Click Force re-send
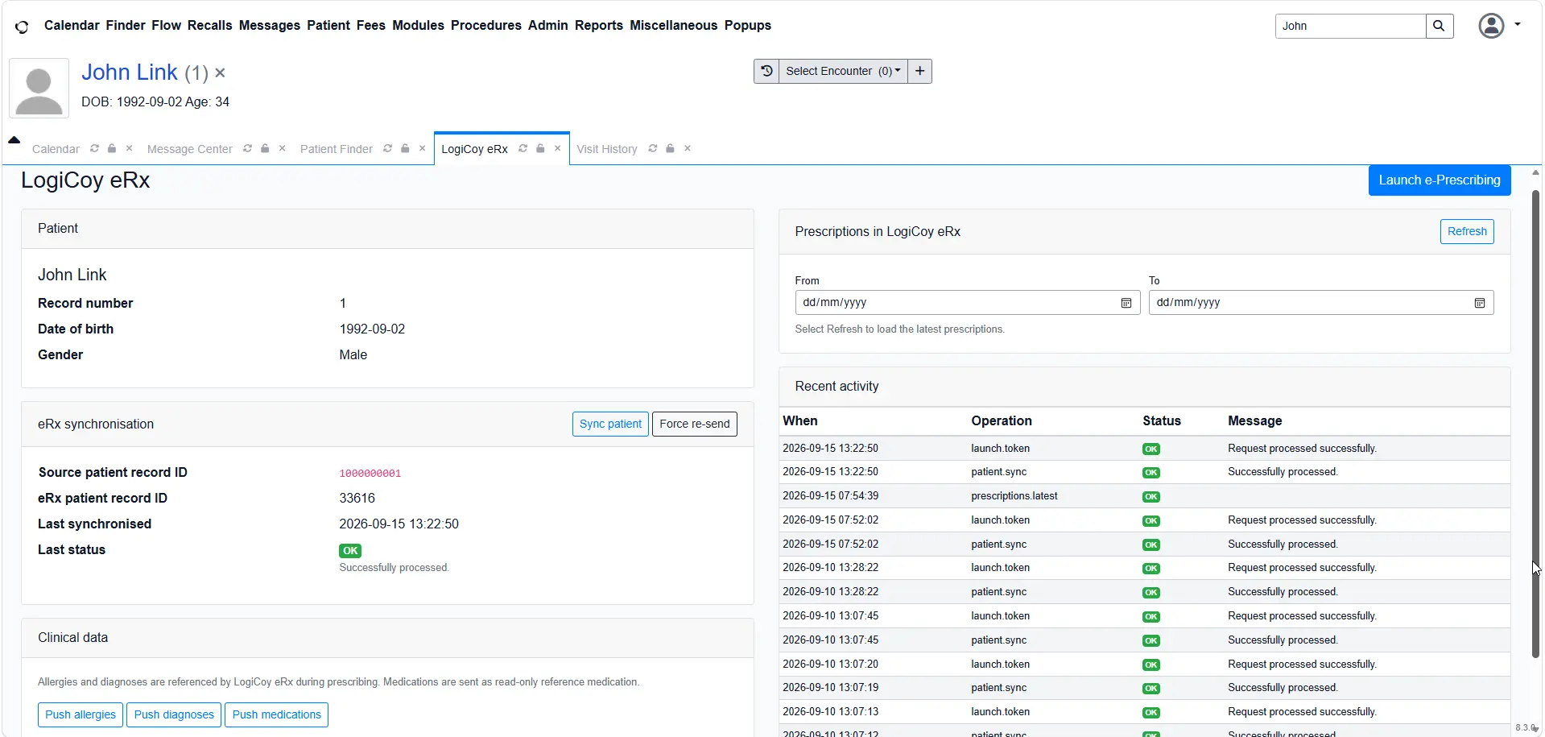 click(x=694, y=424)
